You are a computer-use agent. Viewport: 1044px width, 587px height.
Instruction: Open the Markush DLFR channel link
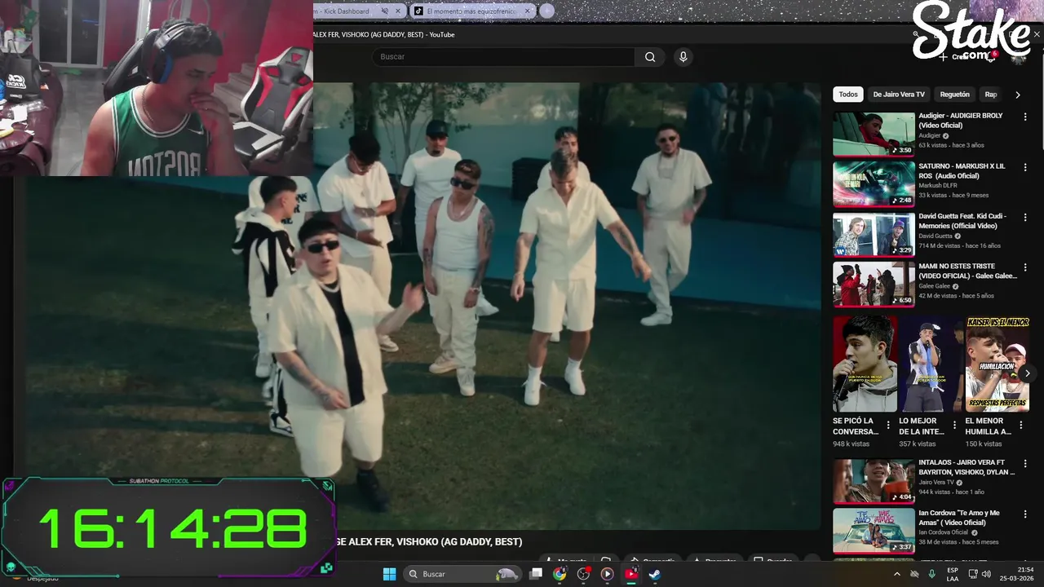click(x=936, y=185)
